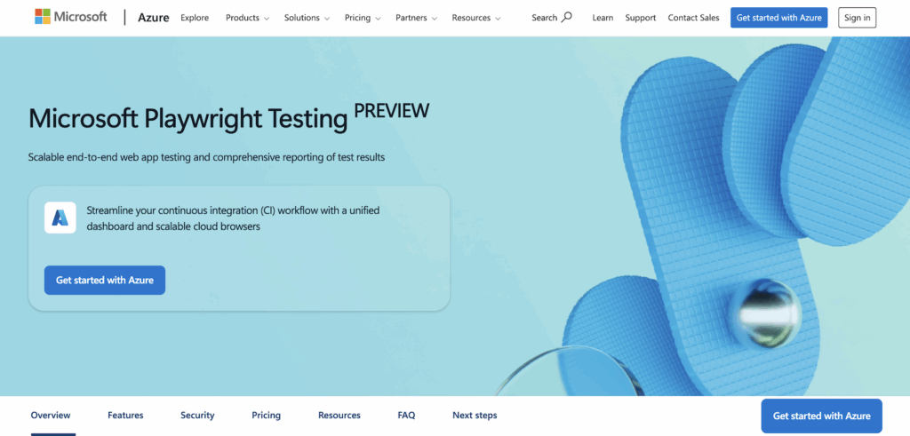Click the search magnifier icon
Image resolution: width=910 pixels, height=436 pixels.
coord(567,17)
